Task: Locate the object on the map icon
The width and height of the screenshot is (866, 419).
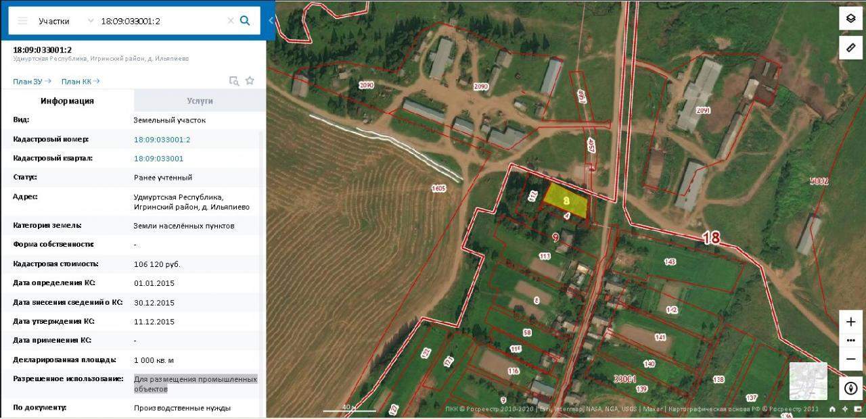Action: (234, 81)
